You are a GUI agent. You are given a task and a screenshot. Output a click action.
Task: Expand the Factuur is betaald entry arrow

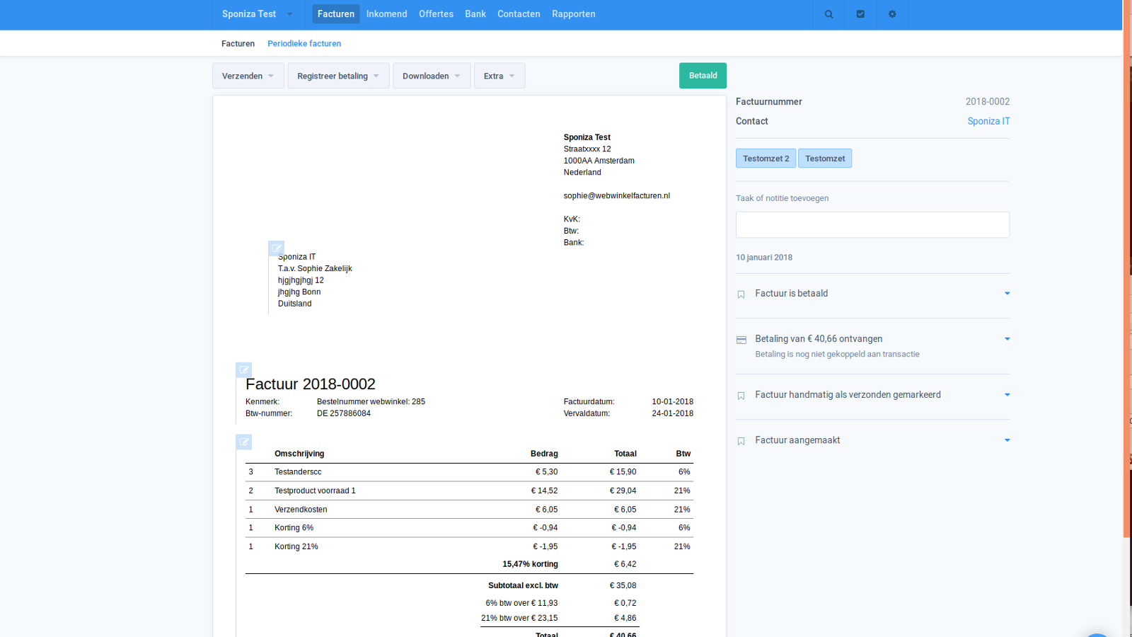[1007, 294]
